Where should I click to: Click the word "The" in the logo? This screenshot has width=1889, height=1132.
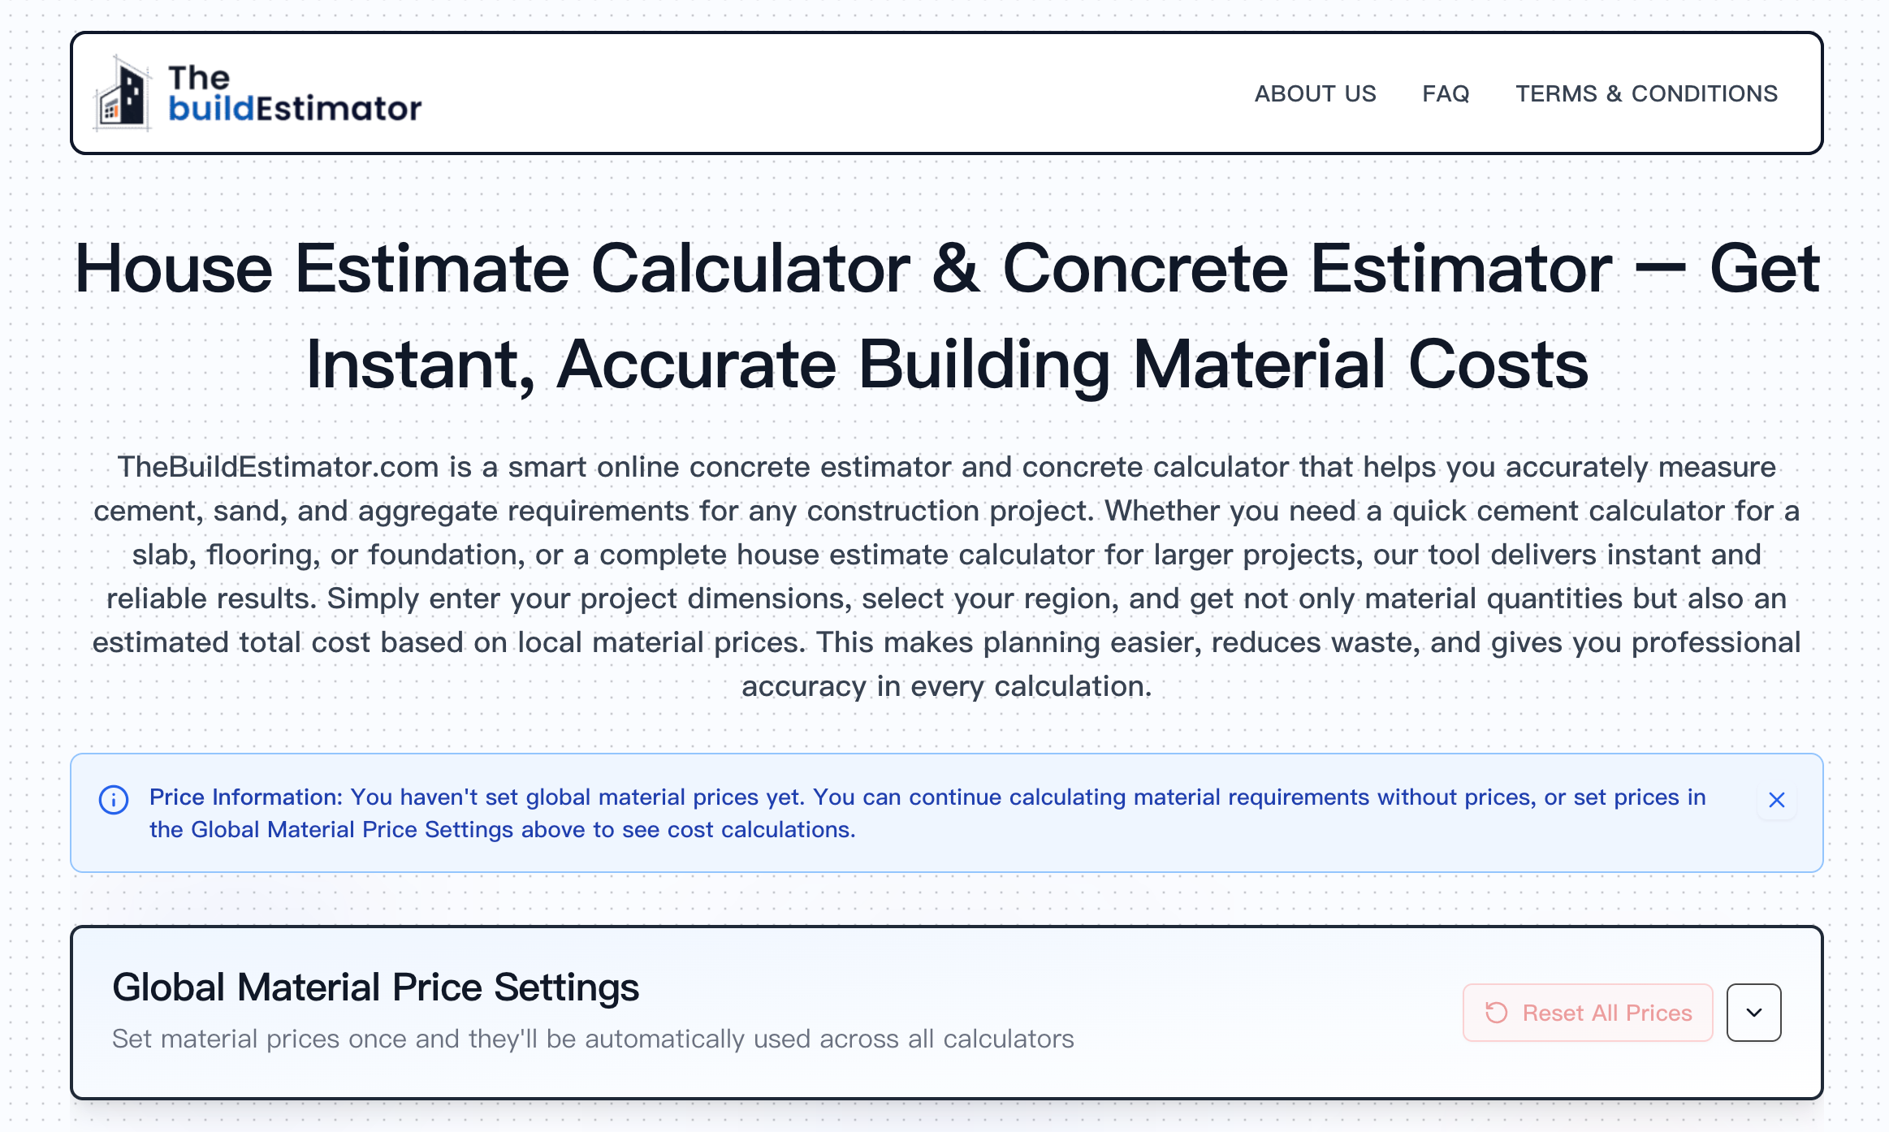(x=199, y=78)
